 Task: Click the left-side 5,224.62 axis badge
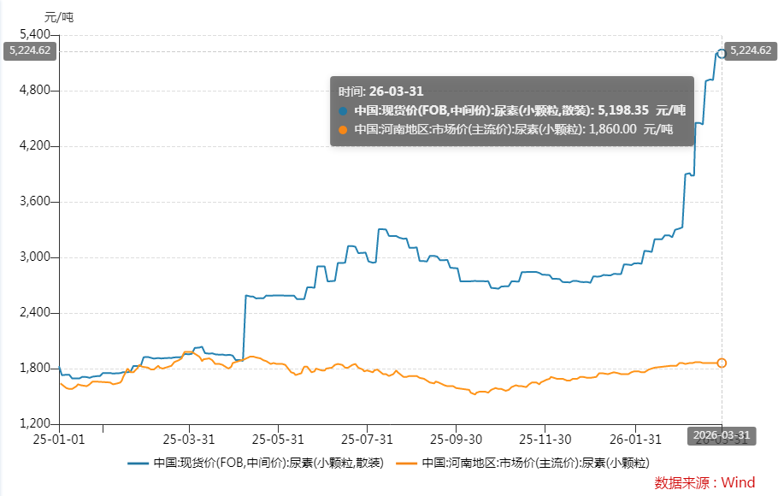(x=30, y=50)
